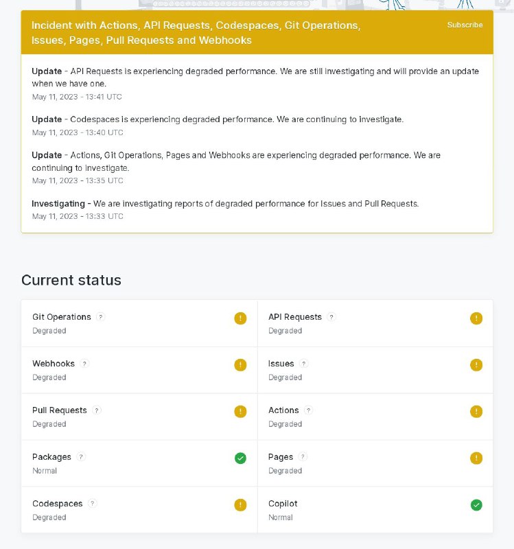
Task: Click the 'Pull Requests' component name
Action: (60, 410)
